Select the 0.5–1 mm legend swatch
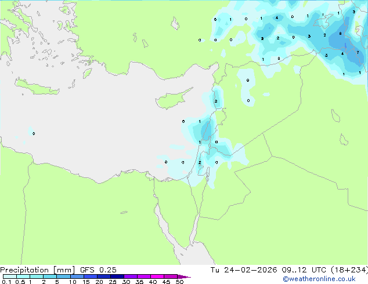 coord(23,276)
